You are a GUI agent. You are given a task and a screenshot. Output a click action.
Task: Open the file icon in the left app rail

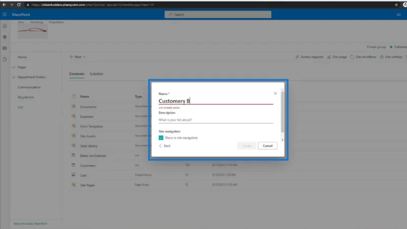coord(5,60)
